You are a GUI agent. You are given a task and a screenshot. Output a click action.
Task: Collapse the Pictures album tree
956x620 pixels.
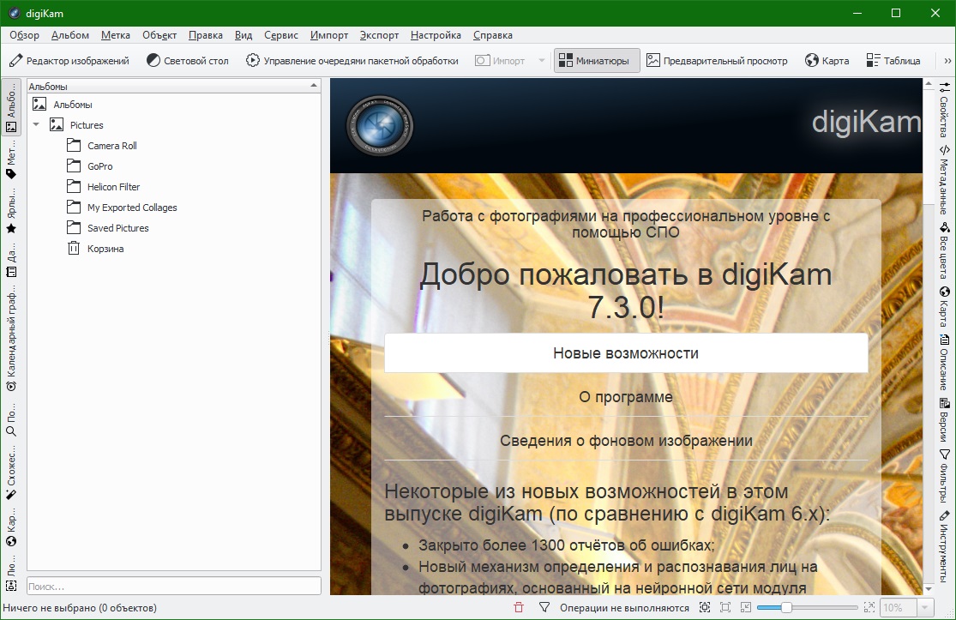pyautogui.click(x=36, y=125)
